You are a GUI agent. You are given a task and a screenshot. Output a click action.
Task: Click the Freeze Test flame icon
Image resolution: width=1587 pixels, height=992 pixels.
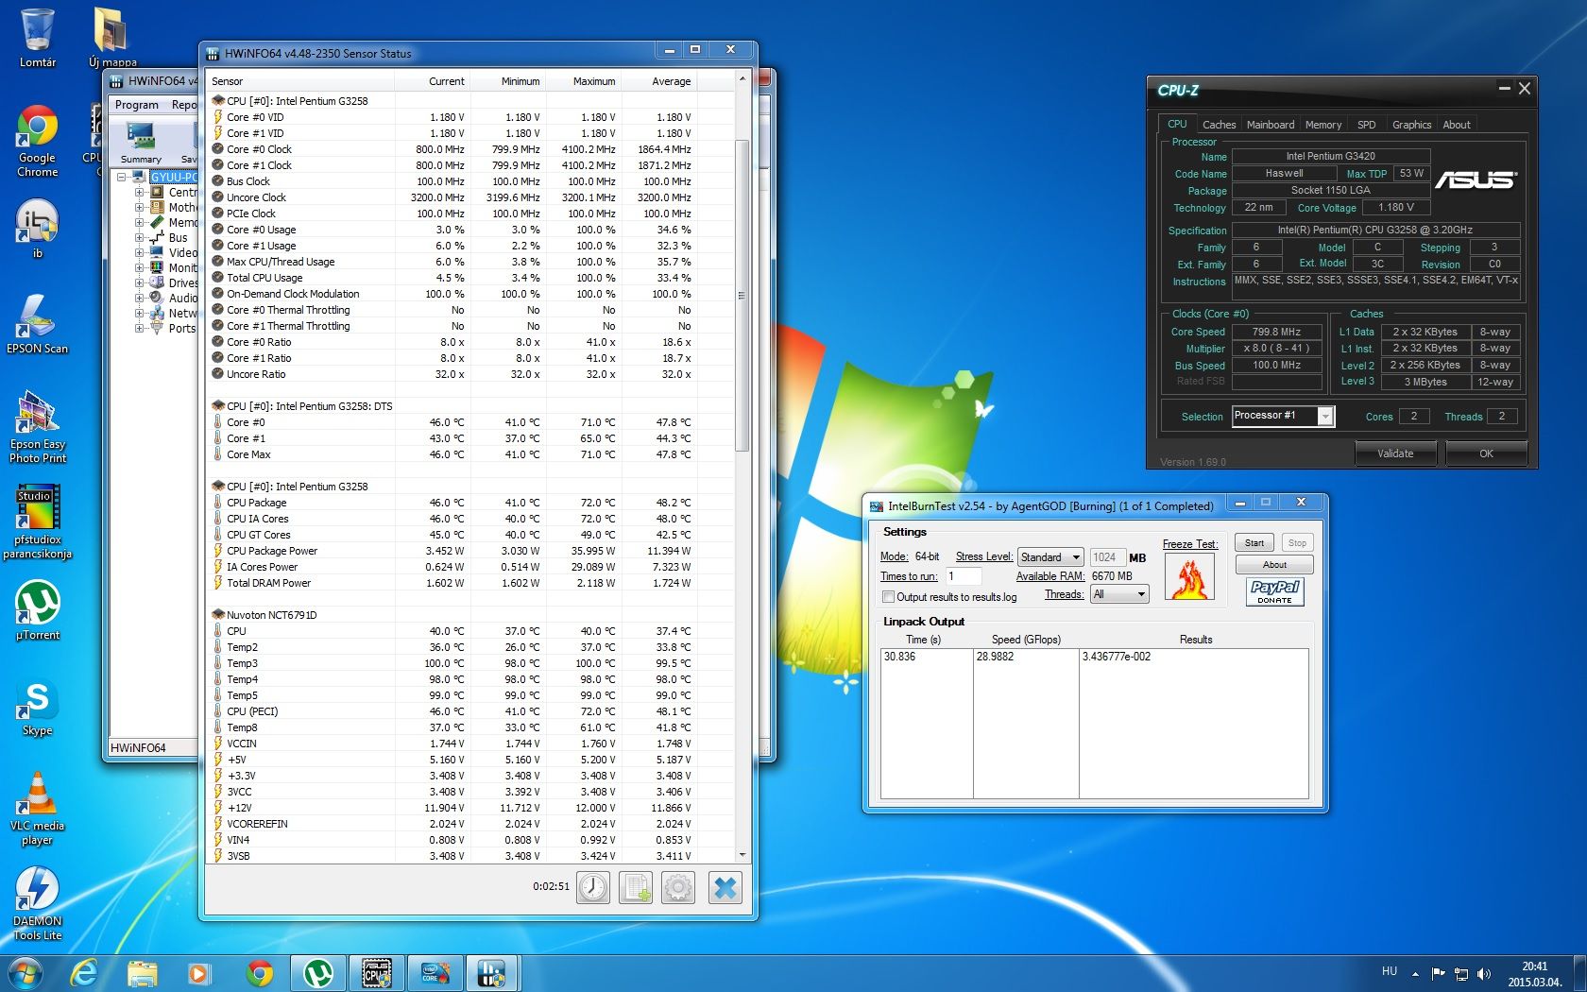[1190, 577]
